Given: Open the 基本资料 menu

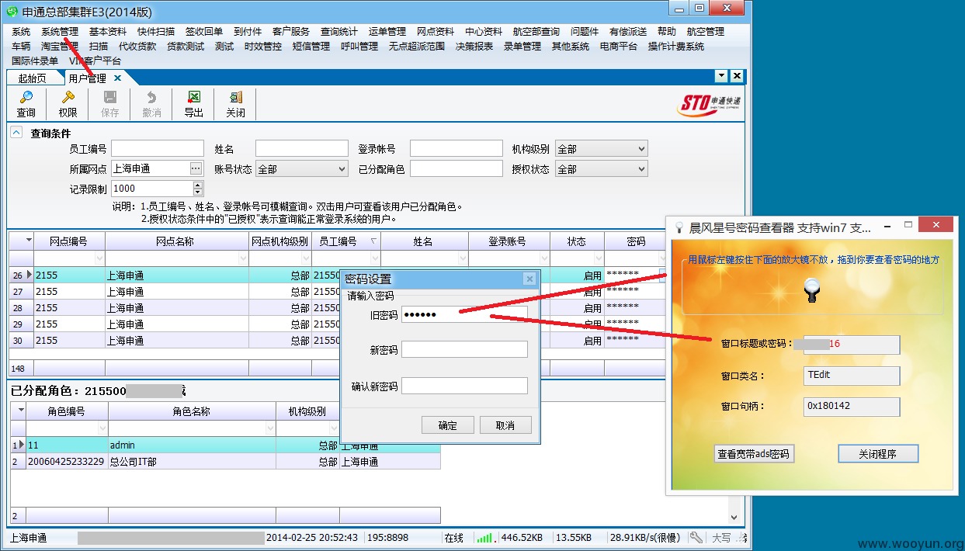Looking at the screenshot, I should coord(108,32).
